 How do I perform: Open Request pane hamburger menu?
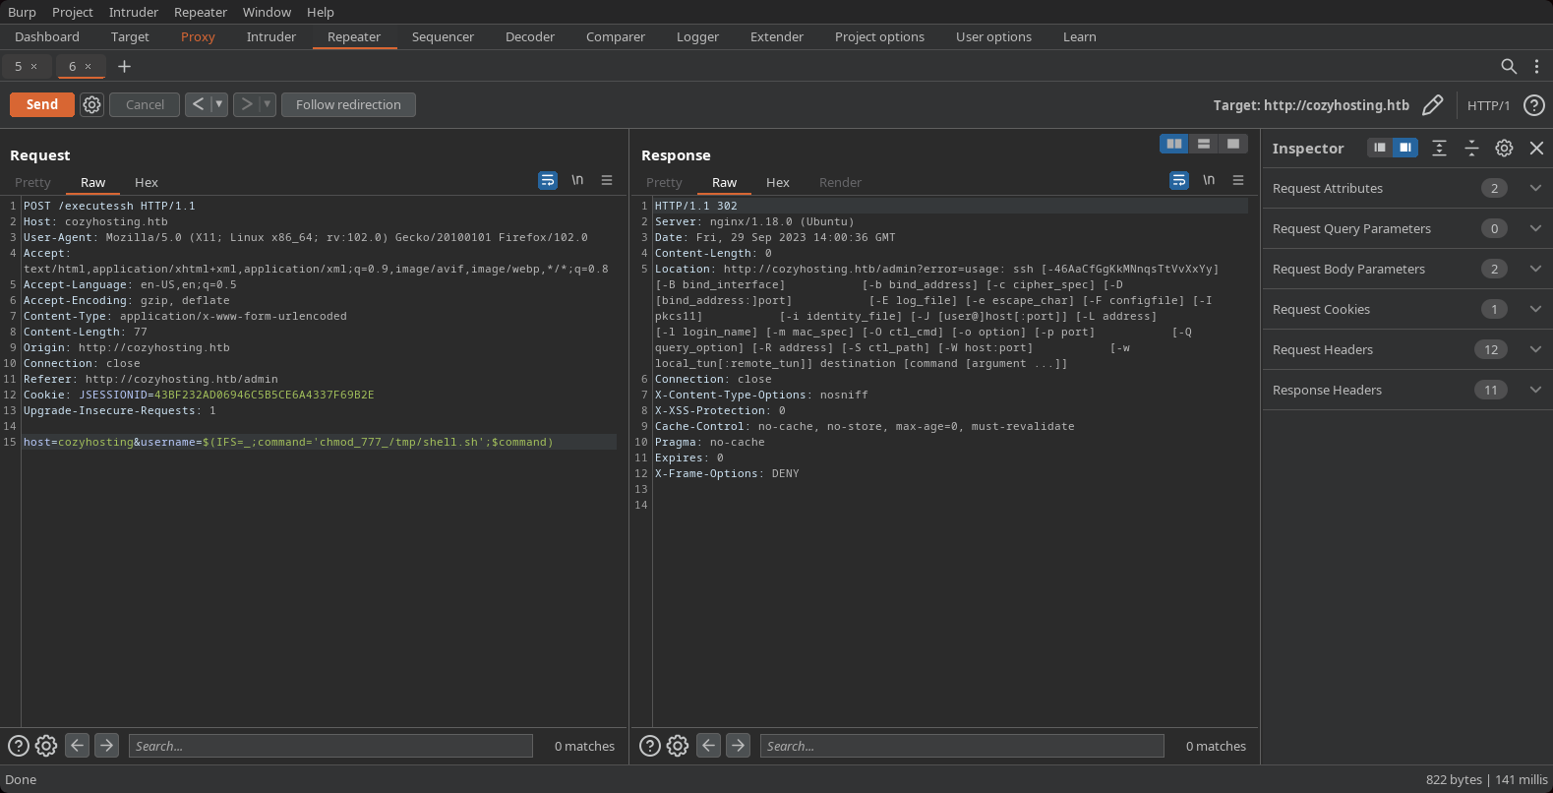607,180
